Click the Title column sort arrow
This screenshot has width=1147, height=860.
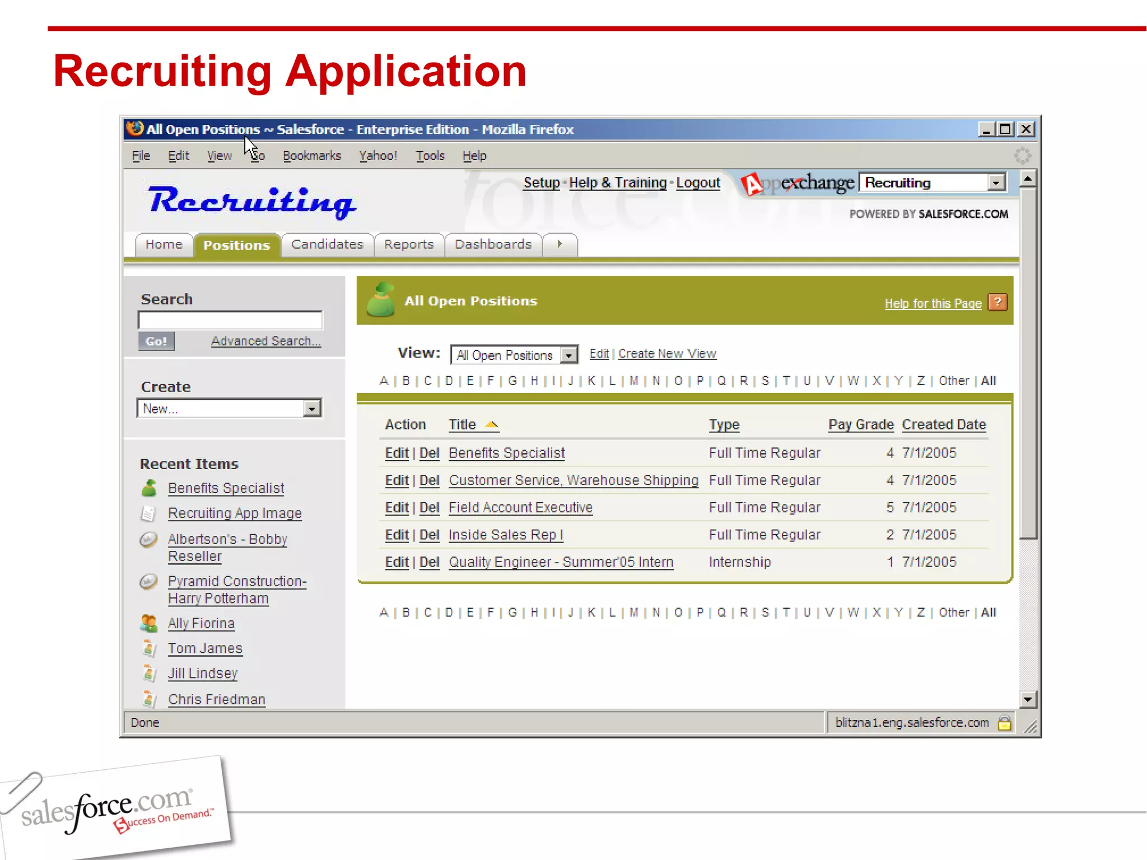point(491,424)
